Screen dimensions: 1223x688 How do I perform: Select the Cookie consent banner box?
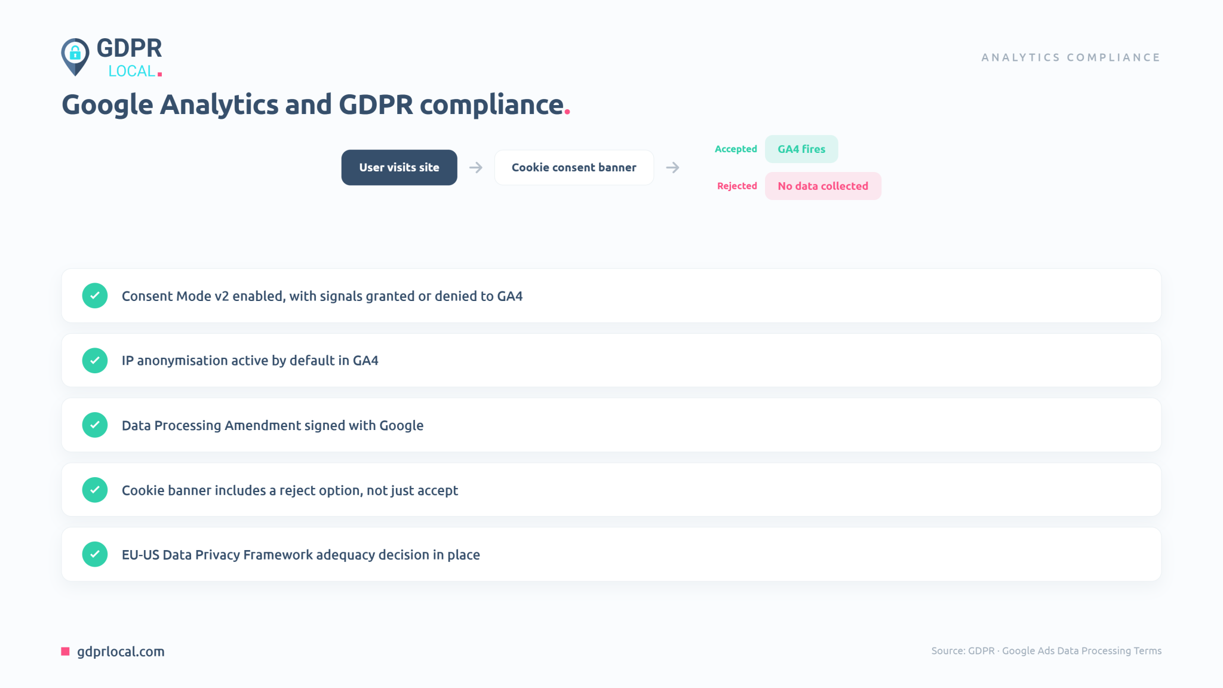point(574,167)
